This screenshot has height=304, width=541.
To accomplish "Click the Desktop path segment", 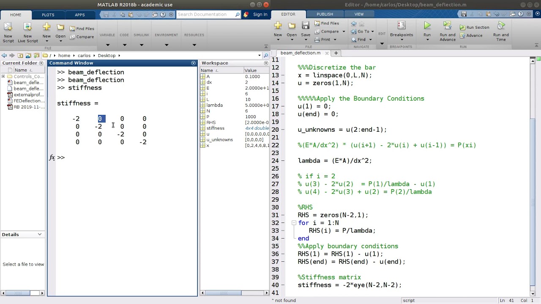I will coord(107,55).
